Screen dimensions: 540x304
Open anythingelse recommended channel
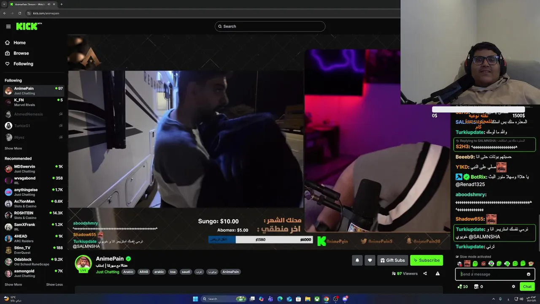click(x=33, y=192)
